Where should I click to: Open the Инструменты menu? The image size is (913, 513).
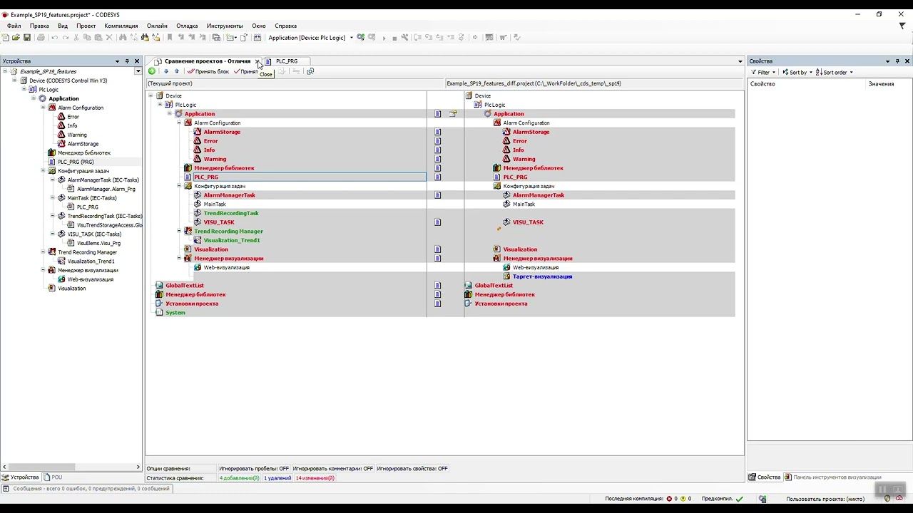(225, 26)
